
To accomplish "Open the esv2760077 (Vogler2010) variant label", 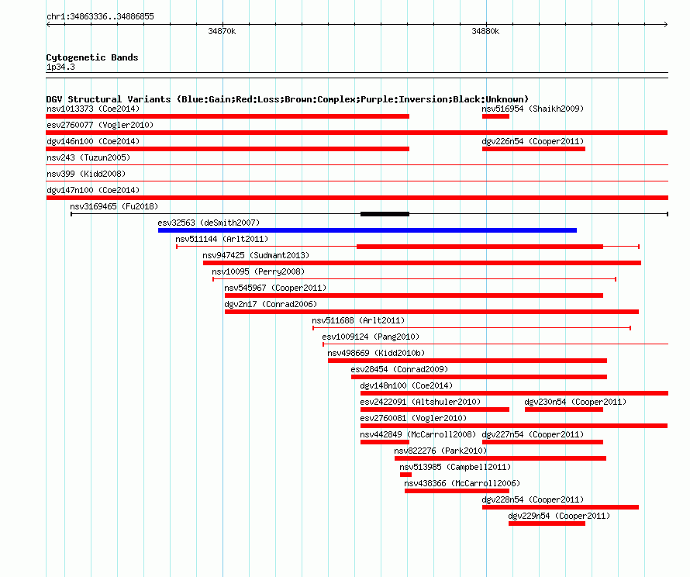I will [x=100, y=125].
